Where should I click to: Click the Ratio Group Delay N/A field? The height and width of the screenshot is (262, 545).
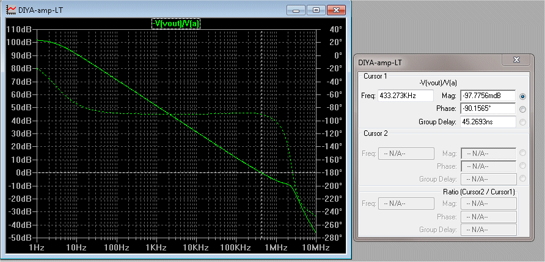[x=488, y=230]
